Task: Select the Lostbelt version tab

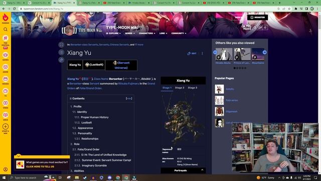Action: pyautogui.click(x=94, y=65)
